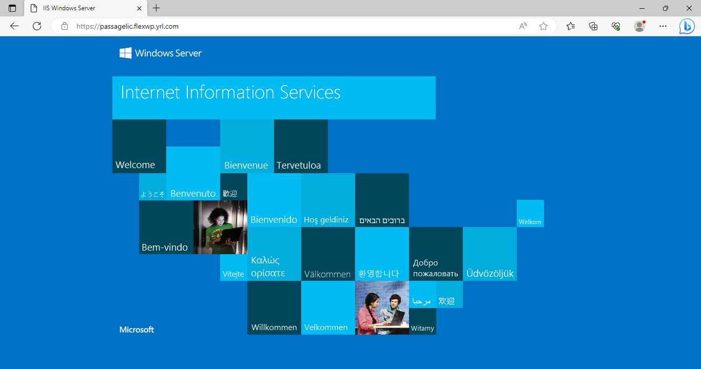
Task: Click the Καλώς ορίσατε tile
Action: click(274, 254)
